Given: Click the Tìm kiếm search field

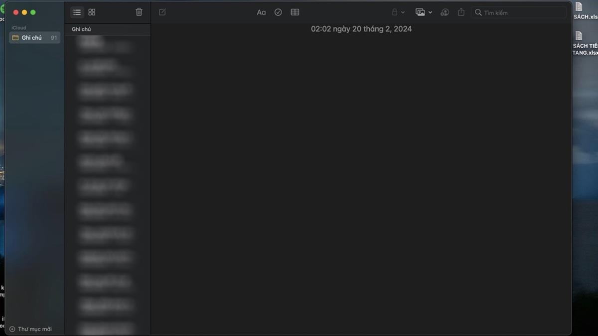Looking at the screenshot, I should (521, 12).
